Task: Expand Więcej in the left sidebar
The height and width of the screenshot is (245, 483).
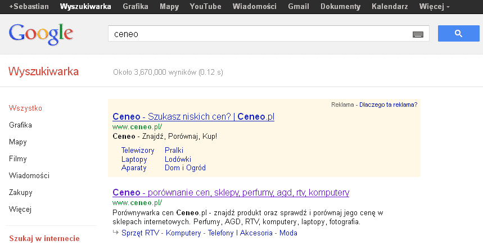Action: (x=20, y=210)
